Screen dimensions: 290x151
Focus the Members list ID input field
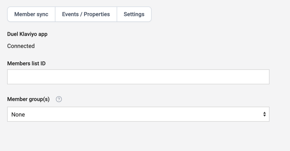click(138, 77)
